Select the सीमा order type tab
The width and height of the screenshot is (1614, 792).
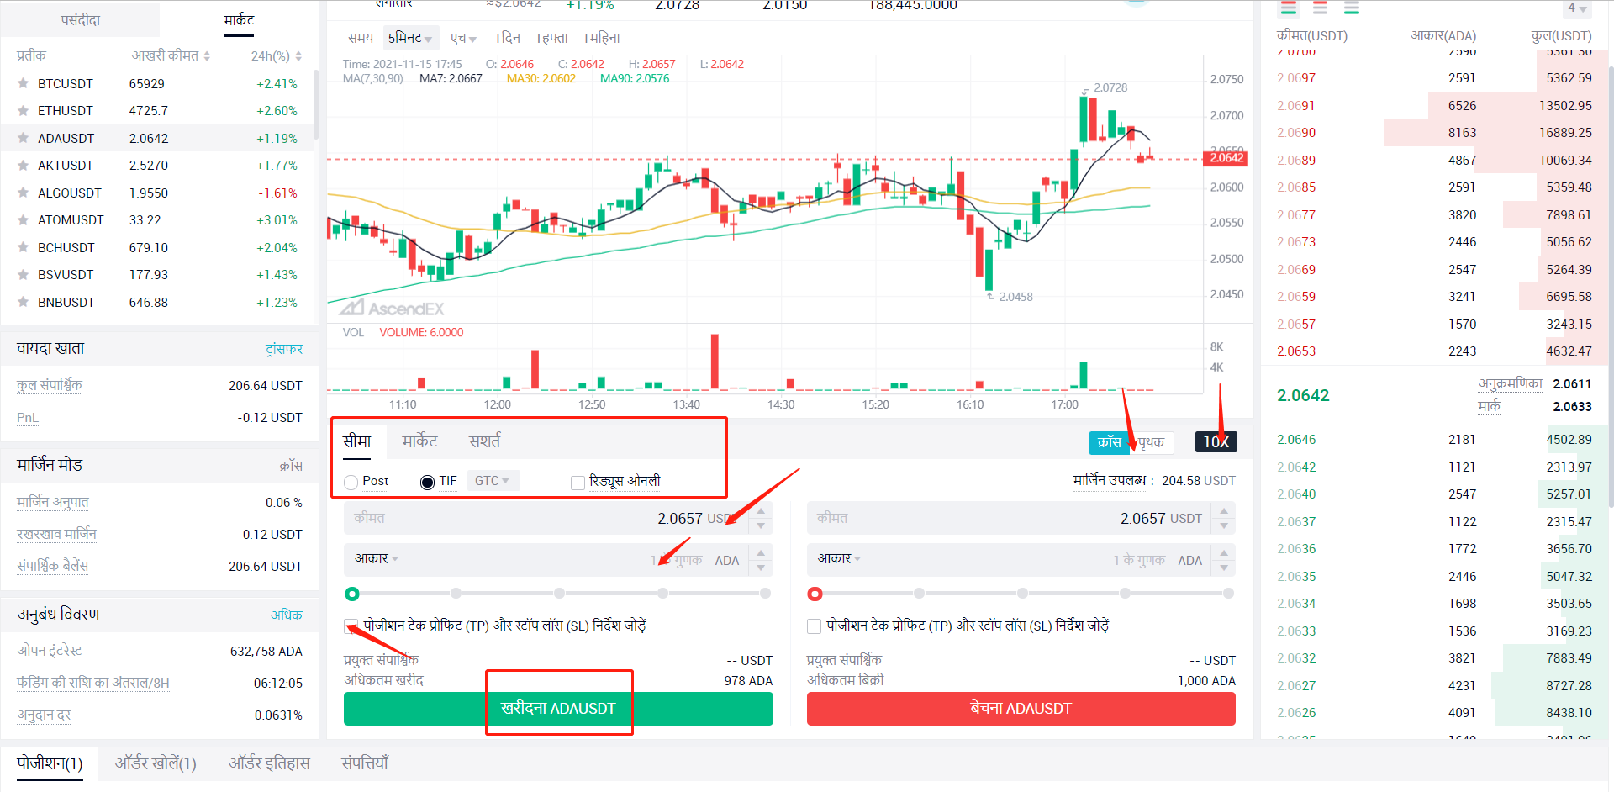point(356,441)
